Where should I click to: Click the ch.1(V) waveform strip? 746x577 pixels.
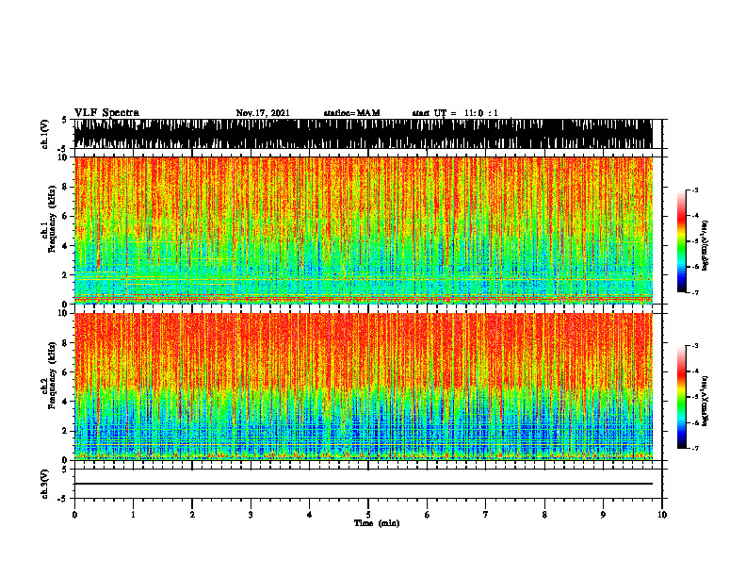pos(364,134)
